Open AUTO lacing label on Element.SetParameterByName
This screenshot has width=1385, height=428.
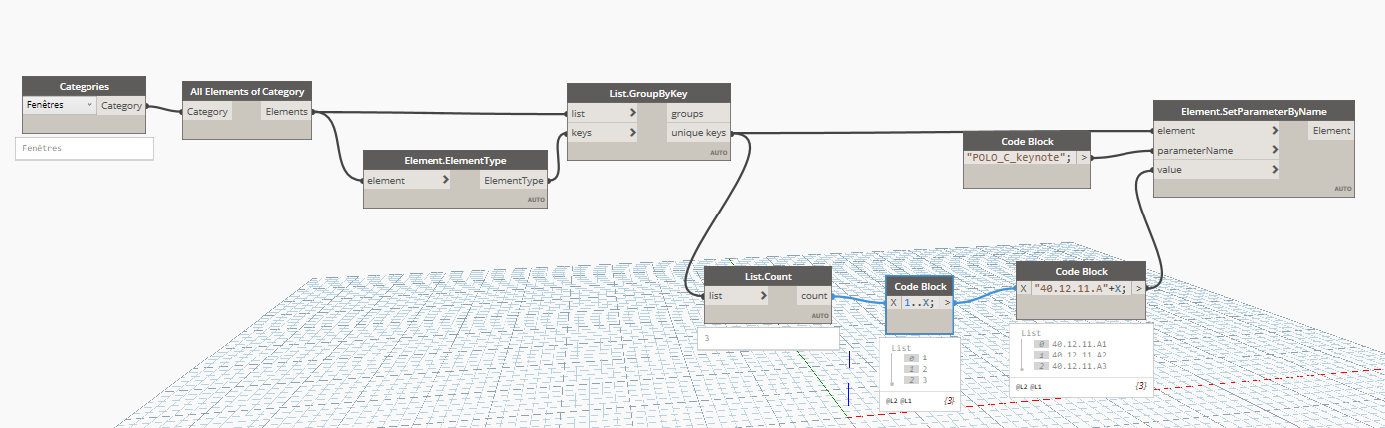(x=1343, y=189)
